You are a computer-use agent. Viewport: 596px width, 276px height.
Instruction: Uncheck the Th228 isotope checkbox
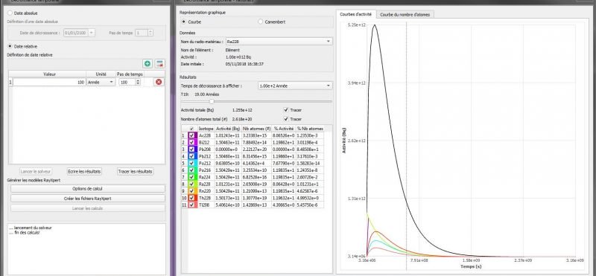click(x=191, y=198)
